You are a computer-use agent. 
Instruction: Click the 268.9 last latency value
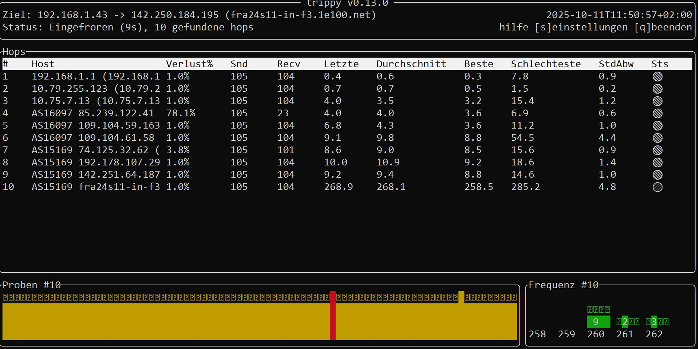[339, 187]
